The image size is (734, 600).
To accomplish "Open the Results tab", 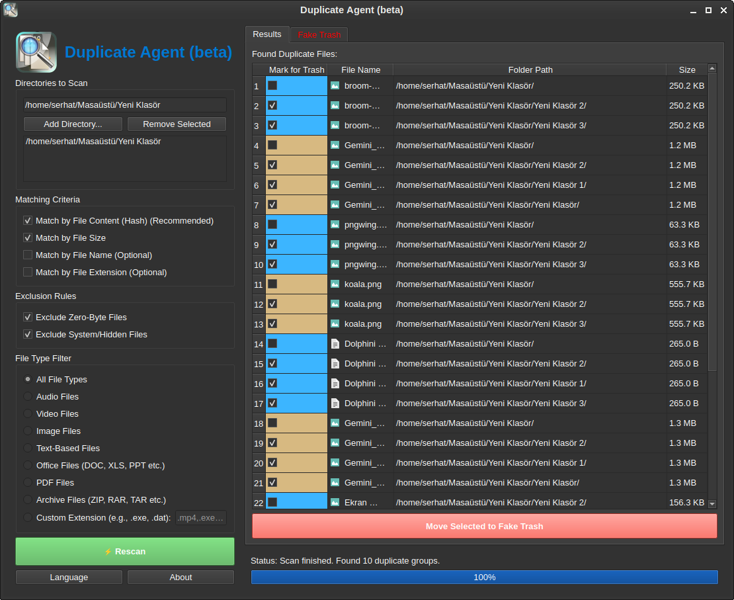I will click(x=267, y=34).
